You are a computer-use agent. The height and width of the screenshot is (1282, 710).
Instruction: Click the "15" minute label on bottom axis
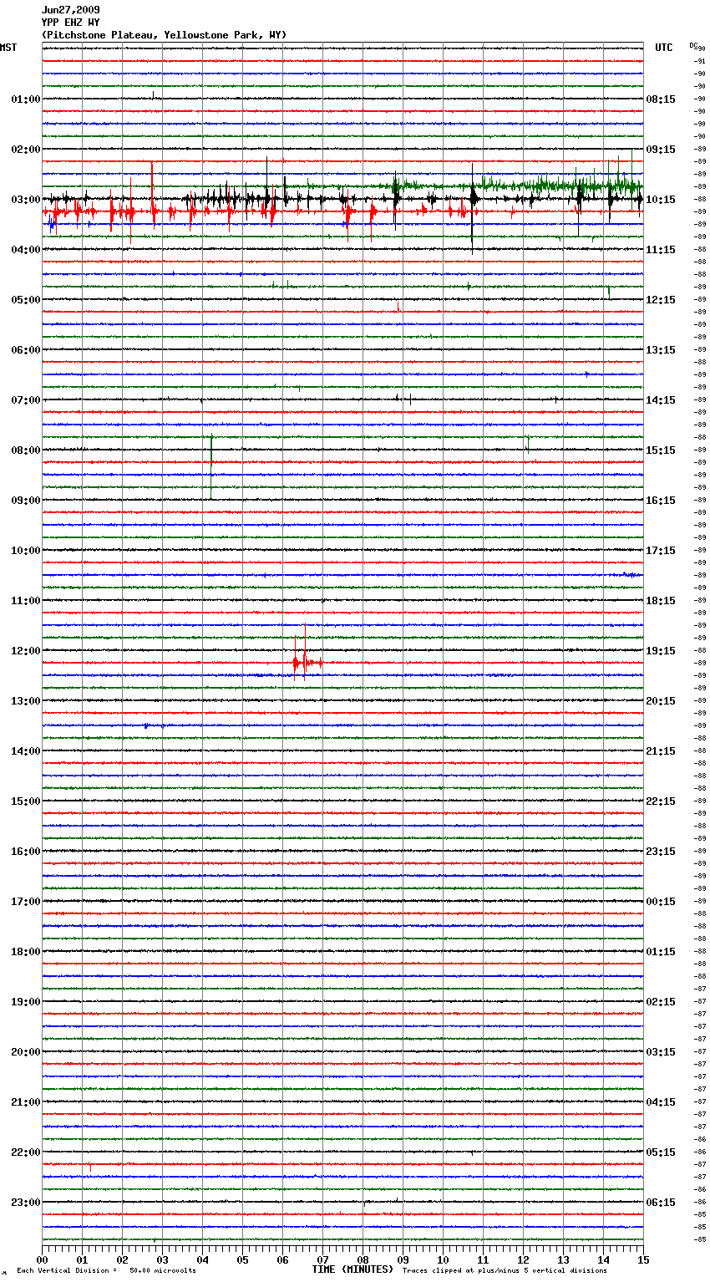click(x=643, y=1259)
